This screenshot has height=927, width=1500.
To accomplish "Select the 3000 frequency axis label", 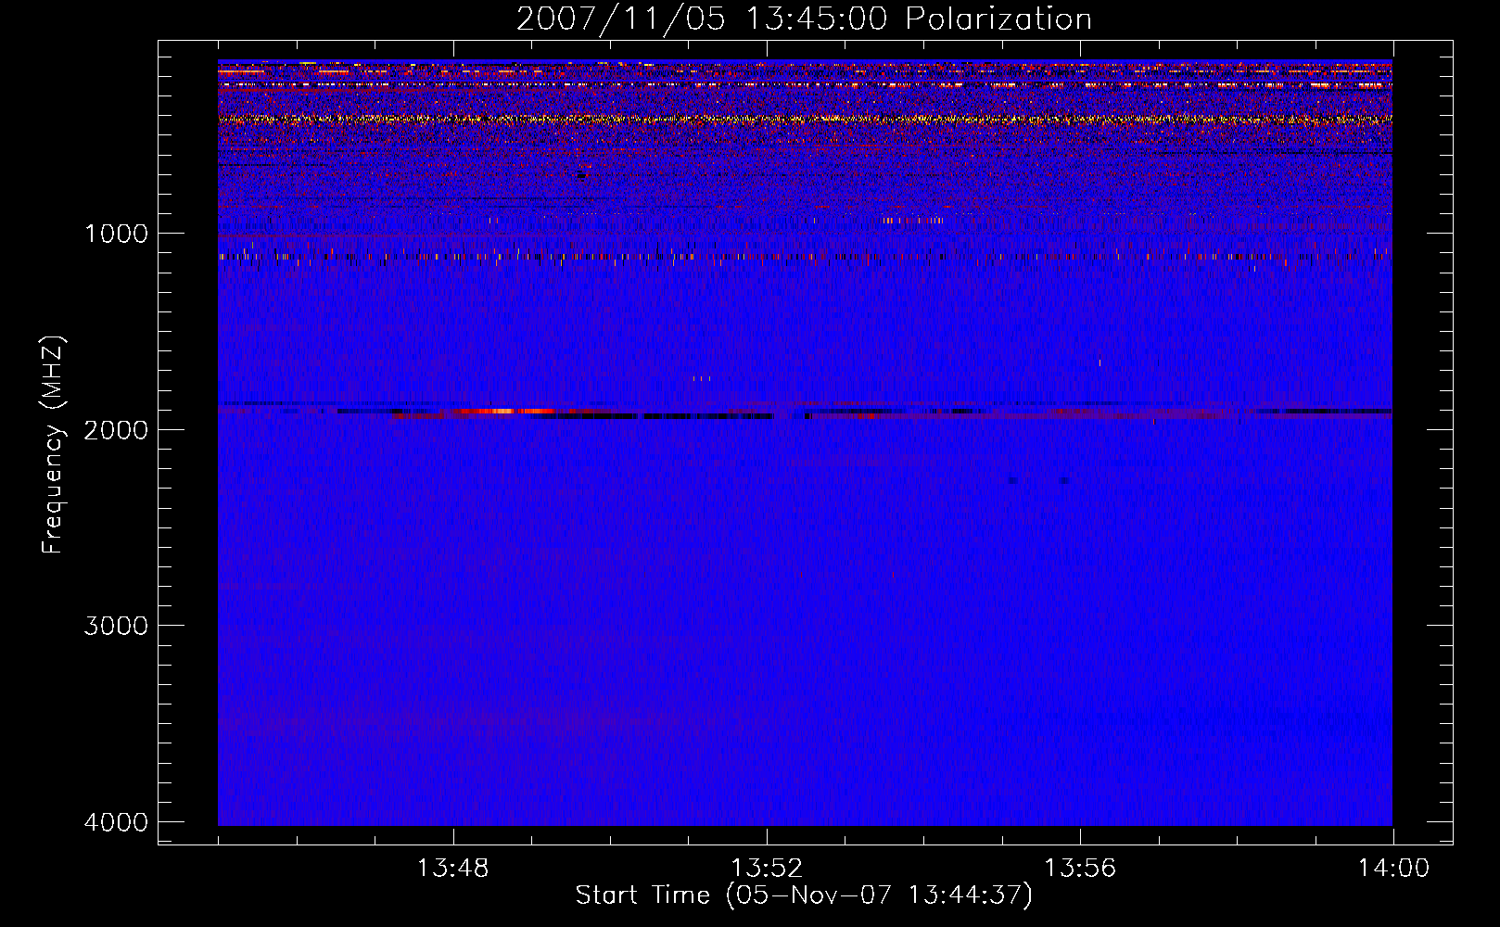I will pyautogui.click(x=116, y=626).
